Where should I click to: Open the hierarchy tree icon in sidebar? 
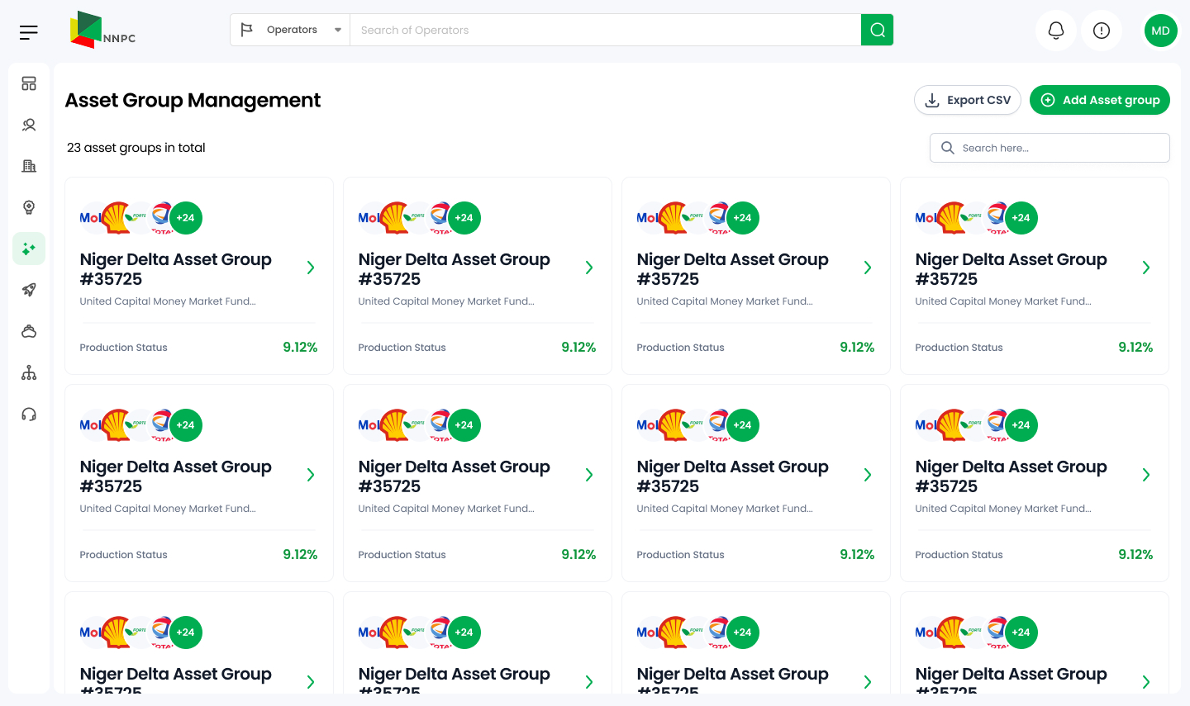pos(29,372)
